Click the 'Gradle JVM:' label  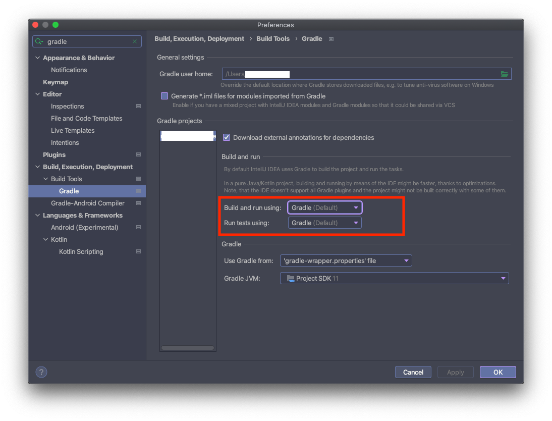pos(242,278)
